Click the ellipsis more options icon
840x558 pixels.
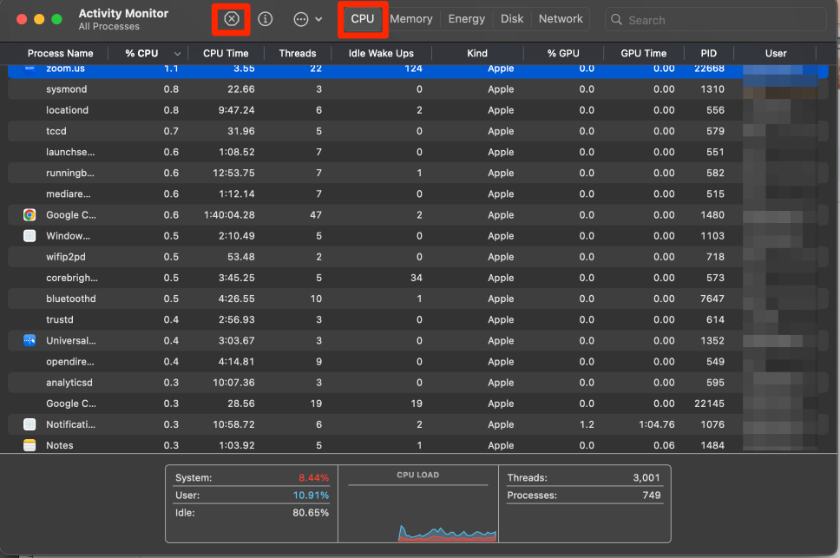(x=301, y=19)
